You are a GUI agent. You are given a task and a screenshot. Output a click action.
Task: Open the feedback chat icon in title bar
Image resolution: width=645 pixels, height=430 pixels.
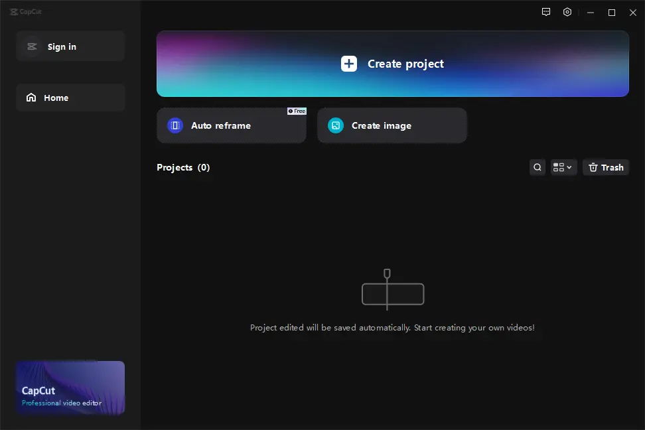point(546,12)
